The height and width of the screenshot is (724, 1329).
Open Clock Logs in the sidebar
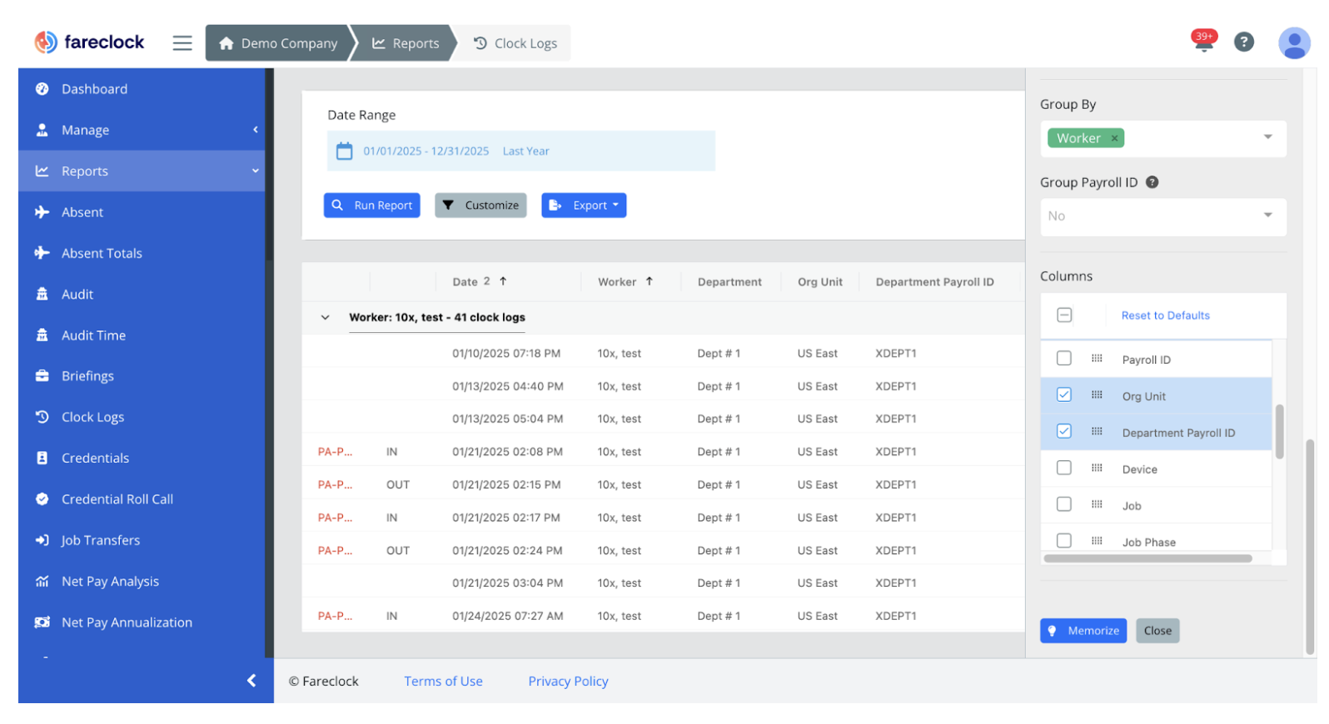coord(92,417)
